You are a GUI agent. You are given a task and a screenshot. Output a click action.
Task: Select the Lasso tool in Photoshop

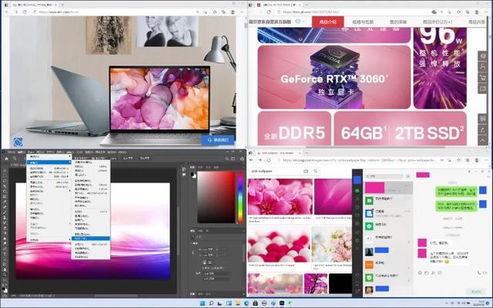point(5,181)
